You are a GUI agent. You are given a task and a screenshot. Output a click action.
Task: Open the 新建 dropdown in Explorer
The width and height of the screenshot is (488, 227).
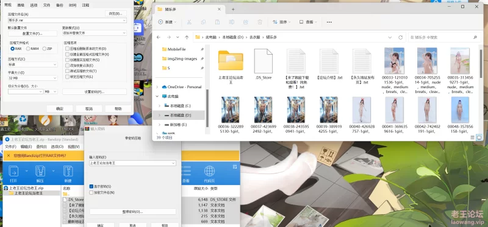pos(167,22)
